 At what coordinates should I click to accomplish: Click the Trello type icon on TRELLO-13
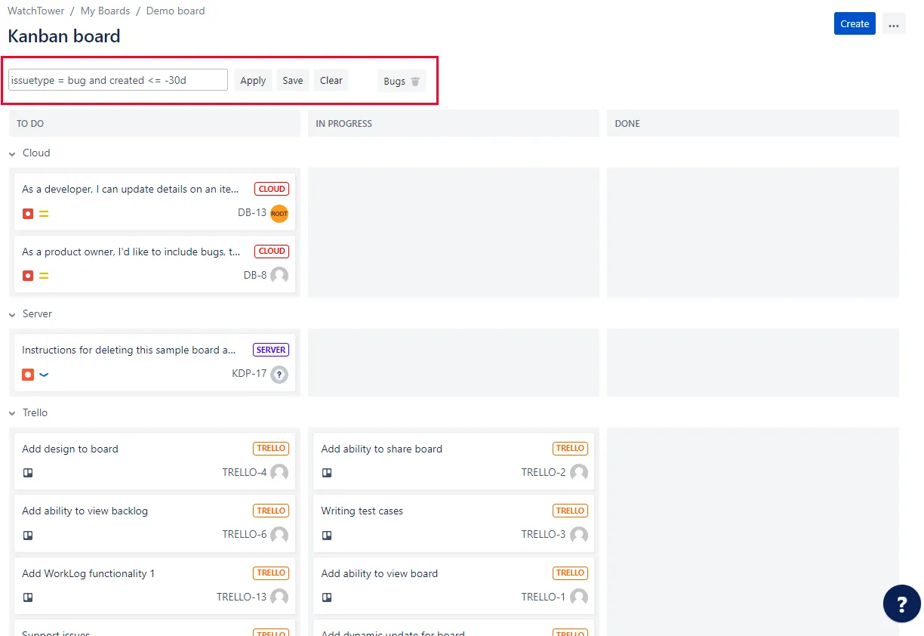pyautogui.click(x=28, y=597)
